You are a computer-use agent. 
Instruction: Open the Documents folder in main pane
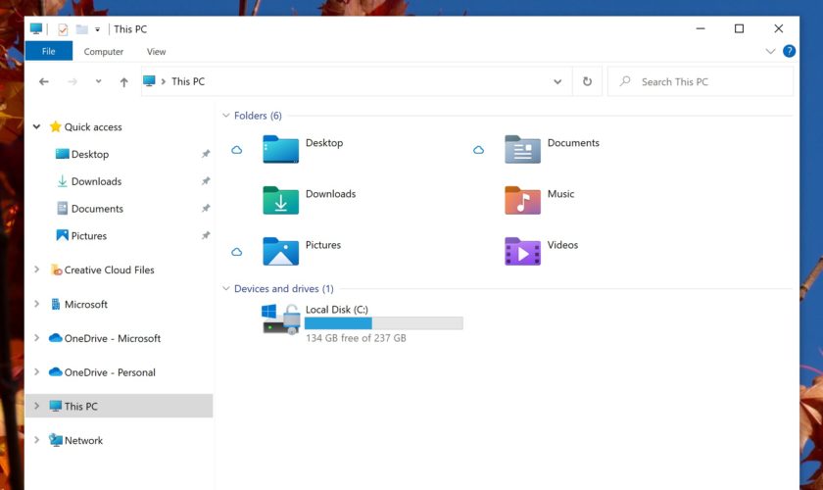[x=522, y=149]
